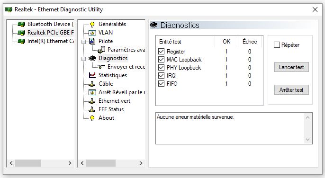This screenshot has width=325, height=178.
Task: Click adapter list horizontal scrollbar thumb
Action: [x=28, y=163]
